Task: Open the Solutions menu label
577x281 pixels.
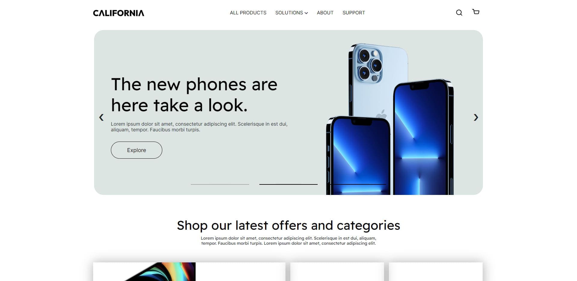Action: click(289, 13)
